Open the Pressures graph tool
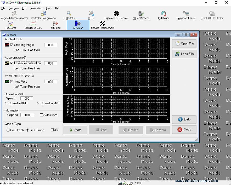The image size is (231, 185). tap(11, 25)
